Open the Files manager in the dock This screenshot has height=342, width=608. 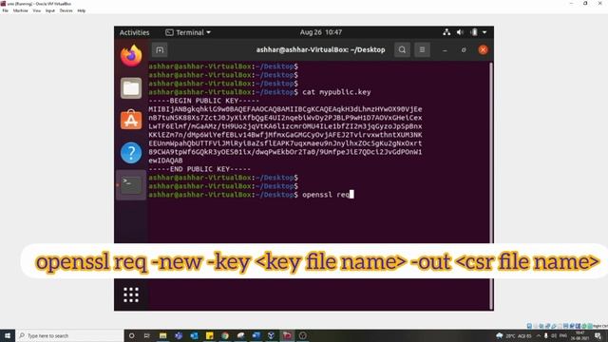(131, 88)
